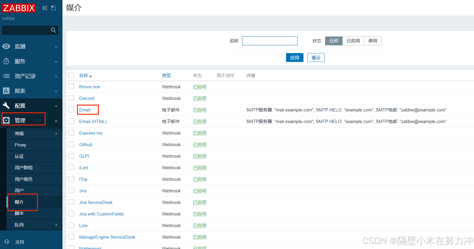
Task: Click the 应用 apply button
Action: pos(295,58)
